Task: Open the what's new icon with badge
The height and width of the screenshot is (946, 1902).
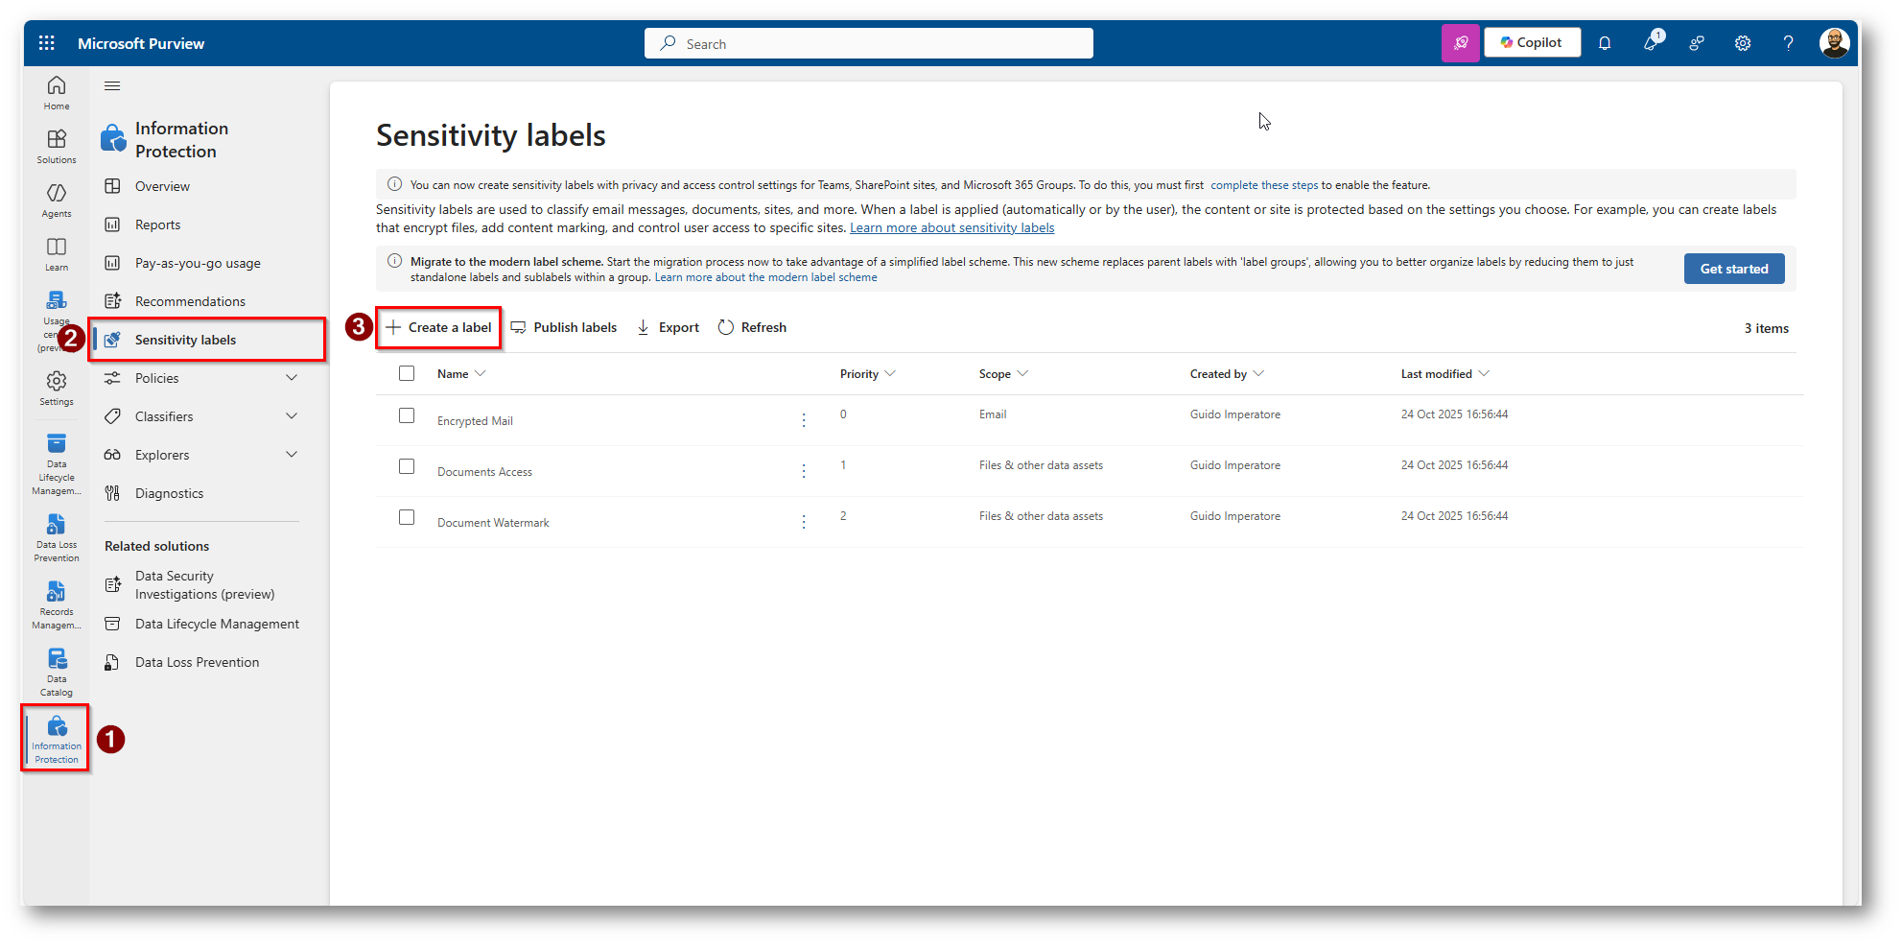Action: pos(1652,42)
